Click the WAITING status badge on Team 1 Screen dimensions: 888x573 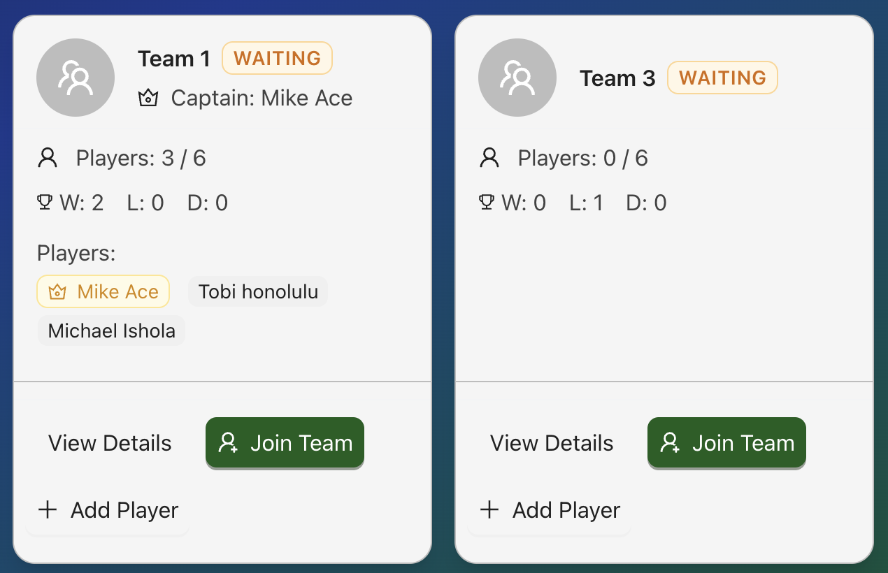click(x=277, y=58)
